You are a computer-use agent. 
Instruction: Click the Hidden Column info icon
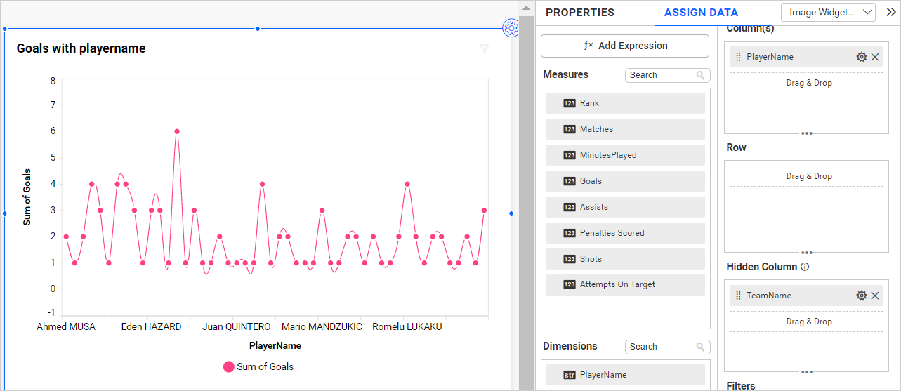click(x=805, y=267)
